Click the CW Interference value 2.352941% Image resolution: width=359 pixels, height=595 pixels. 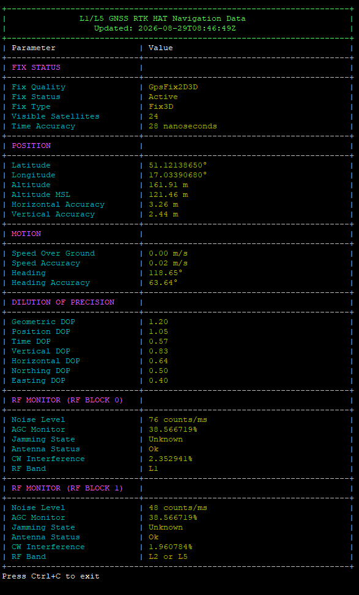tap(171, 459)
